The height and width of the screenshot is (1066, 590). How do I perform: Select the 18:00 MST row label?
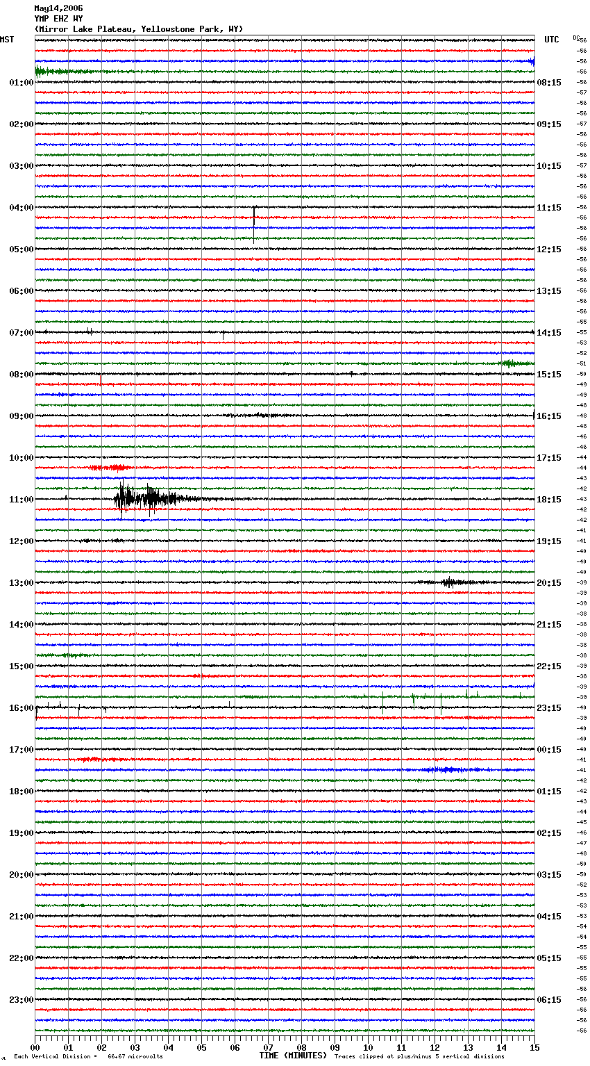[22, 792]
